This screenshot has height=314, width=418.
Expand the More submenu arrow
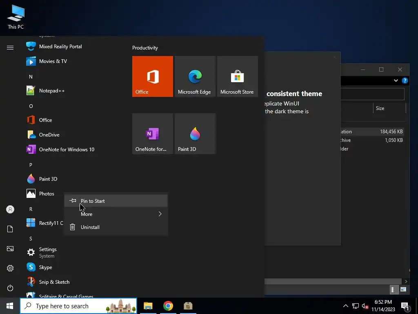pyautogui.click(x=160, y=214)
